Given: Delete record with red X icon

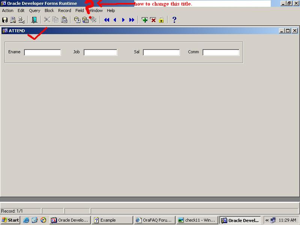Looking at the screenshot, I should [153, 20].
